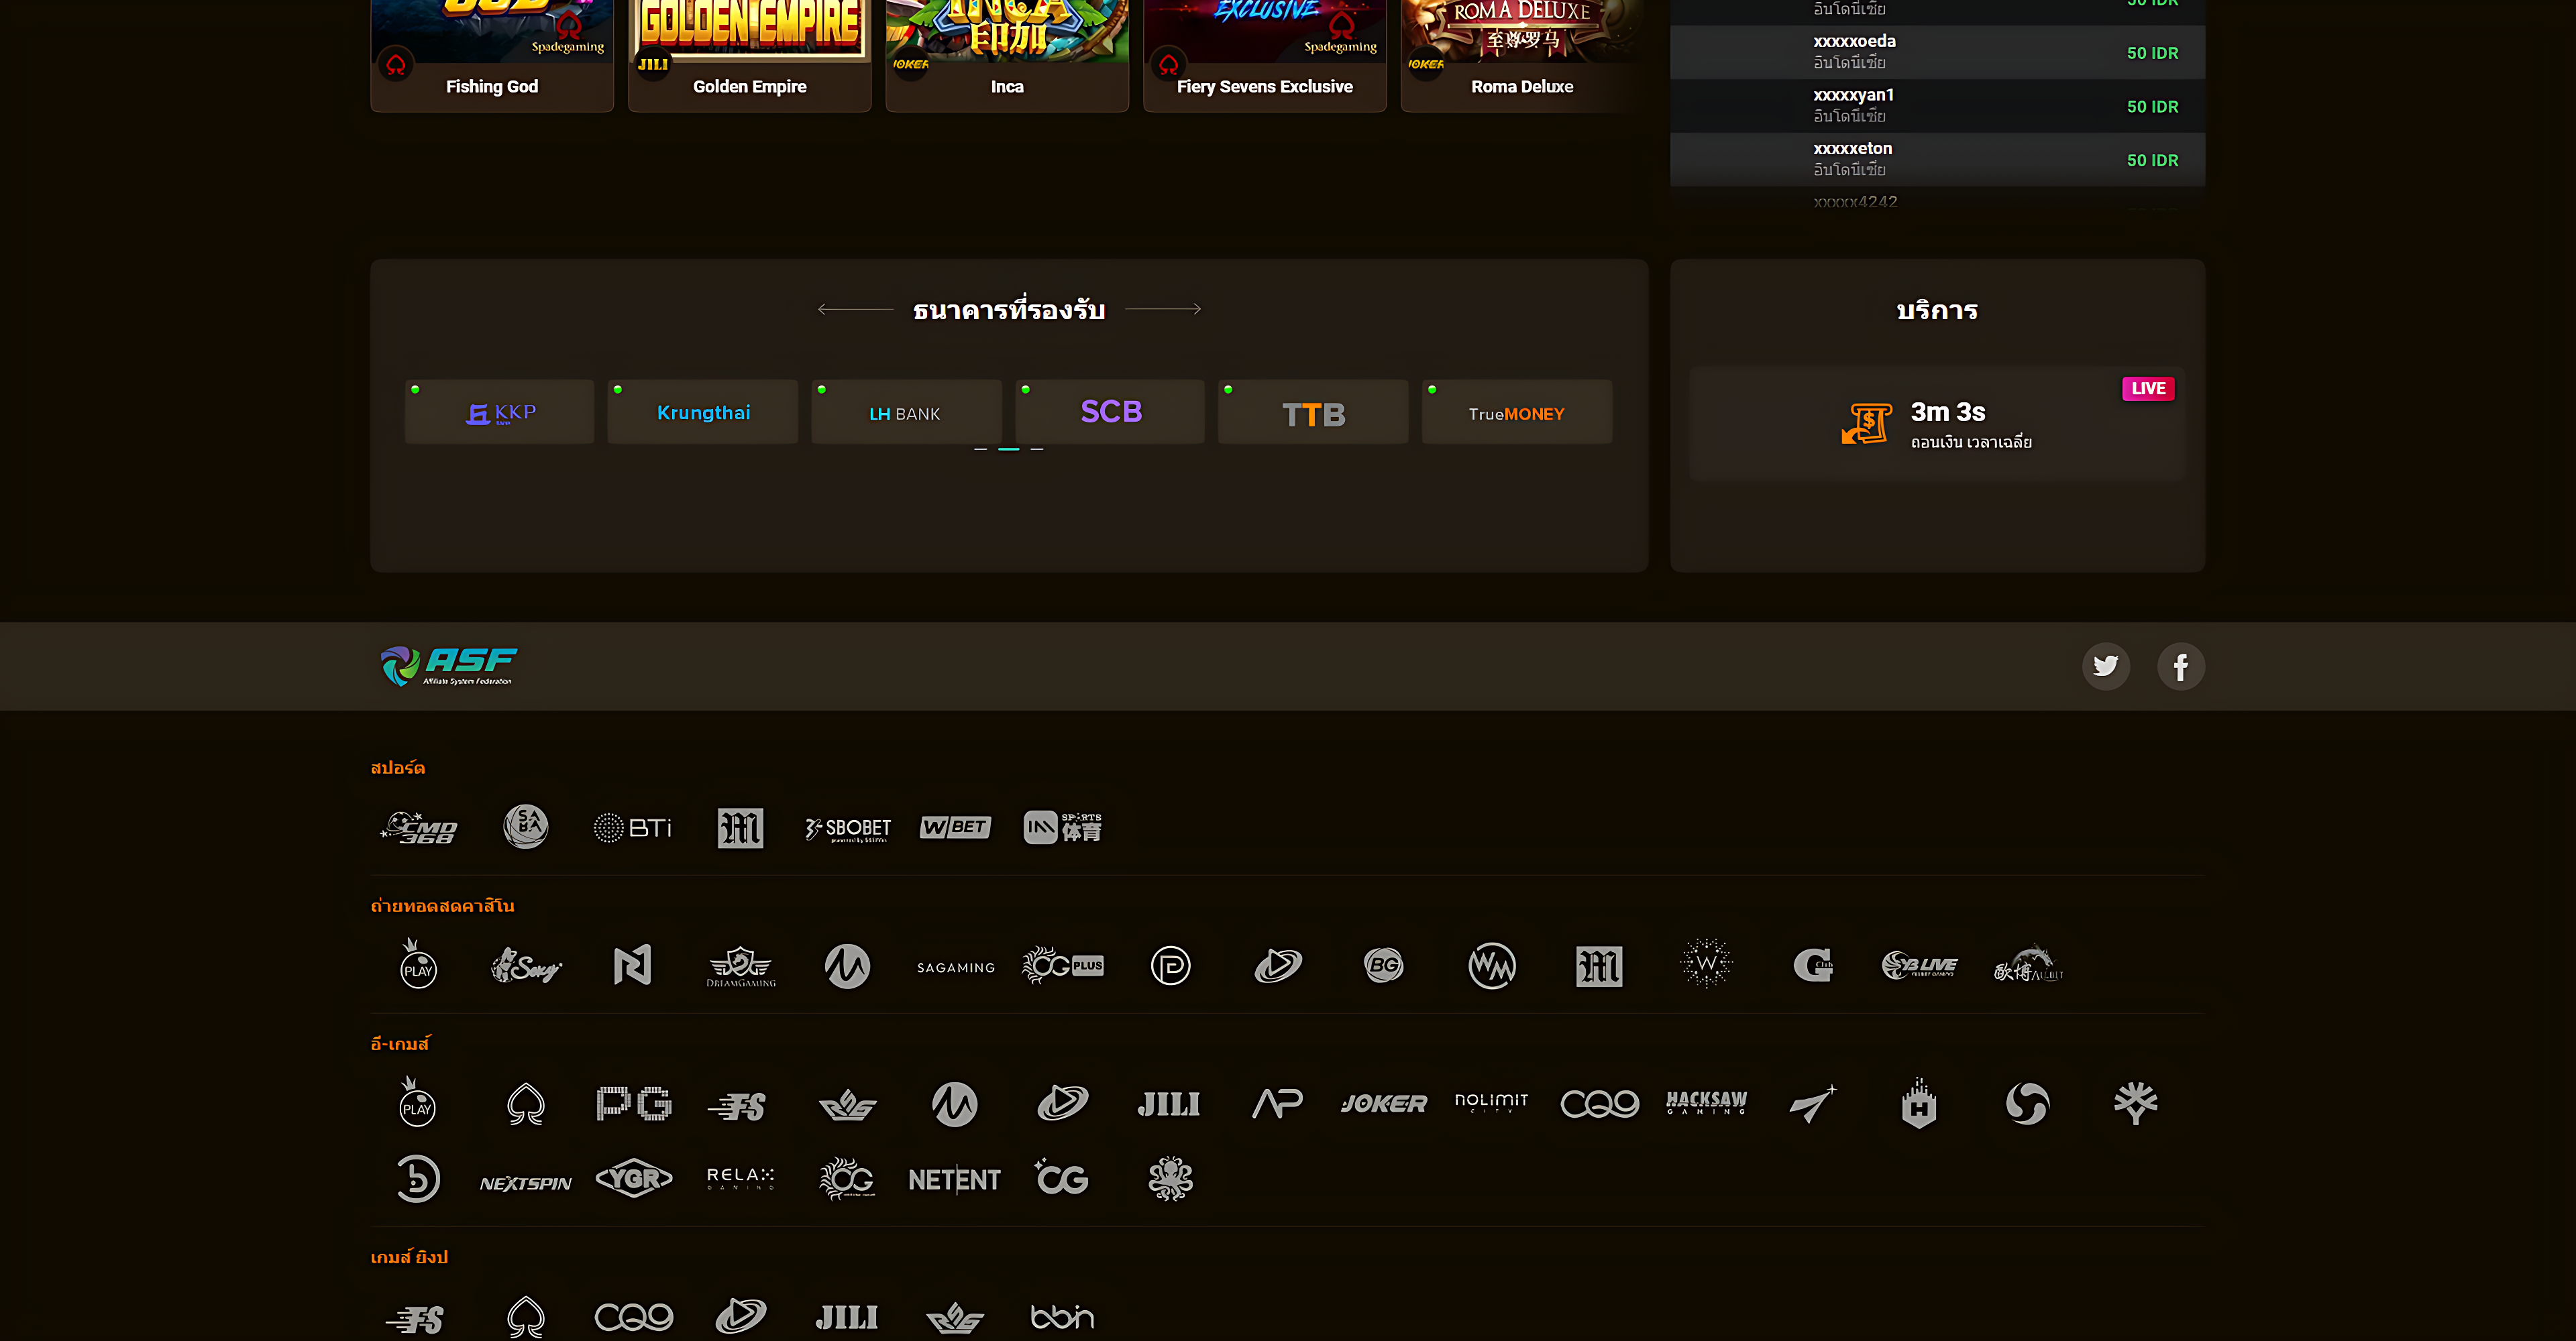Select the BG live casino logo
2576x1341 pixels.
click(x=1384, y=966)
